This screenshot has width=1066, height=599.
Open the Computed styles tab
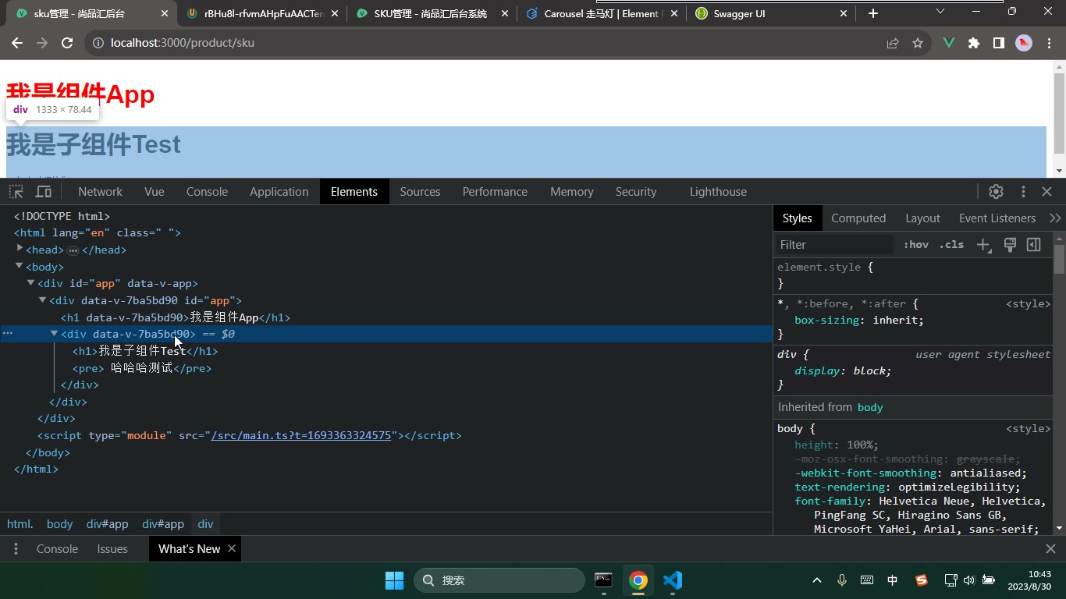click(858, 218)
